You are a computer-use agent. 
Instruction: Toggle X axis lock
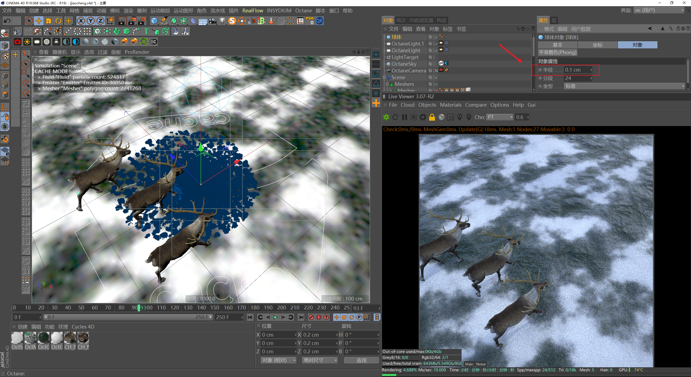click(x=81, y=21)
